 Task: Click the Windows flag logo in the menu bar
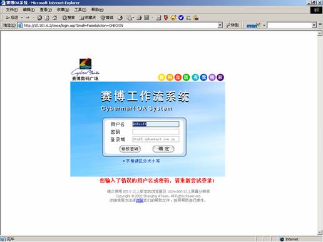click(316, 10)
